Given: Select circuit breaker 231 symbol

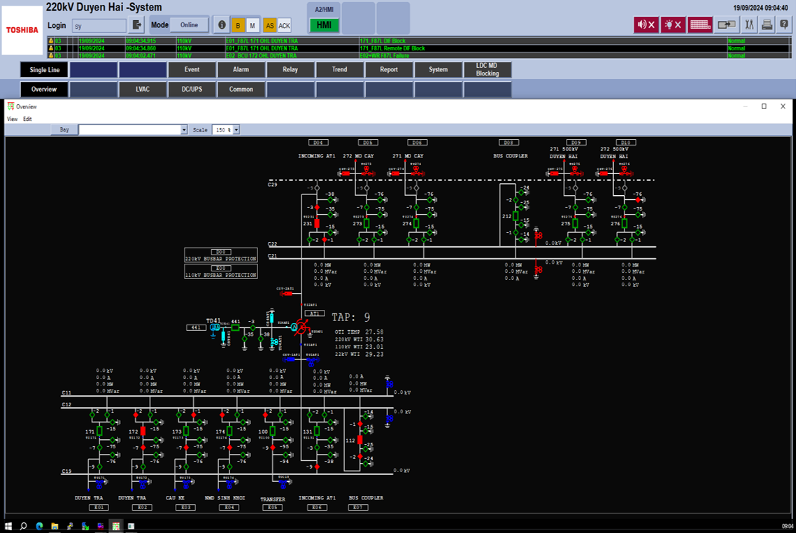Looking at the screenshot, I should coord(317,224).
